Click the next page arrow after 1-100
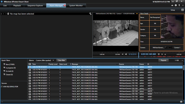185x104 pixels. pos(182,60)
